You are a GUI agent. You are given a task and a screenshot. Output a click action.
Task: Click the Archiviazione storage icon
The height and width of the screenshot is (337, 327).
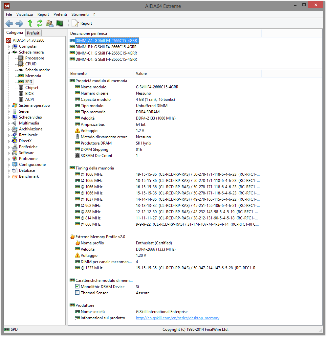(14, 129)
